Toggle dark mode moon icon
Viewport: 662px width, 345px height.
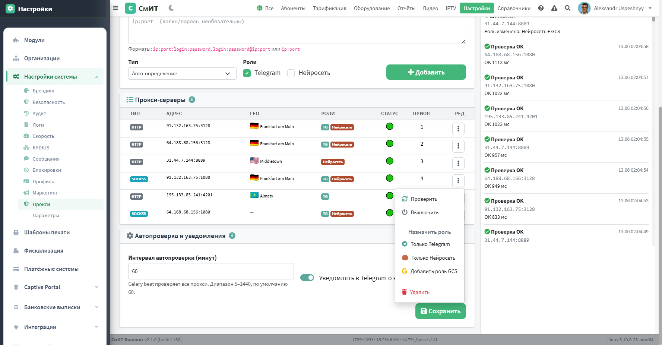point(171,8)
